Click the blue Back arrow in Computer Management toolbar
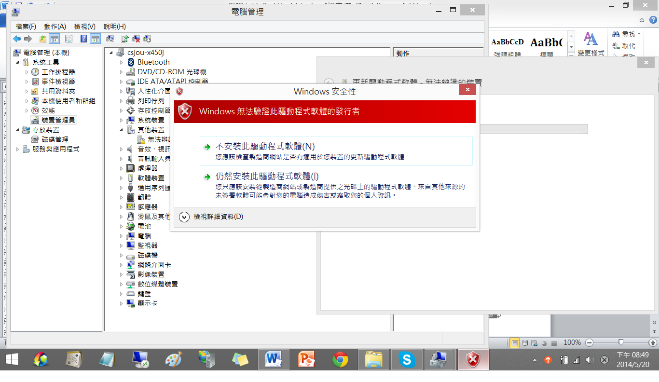 pos(17,39)
